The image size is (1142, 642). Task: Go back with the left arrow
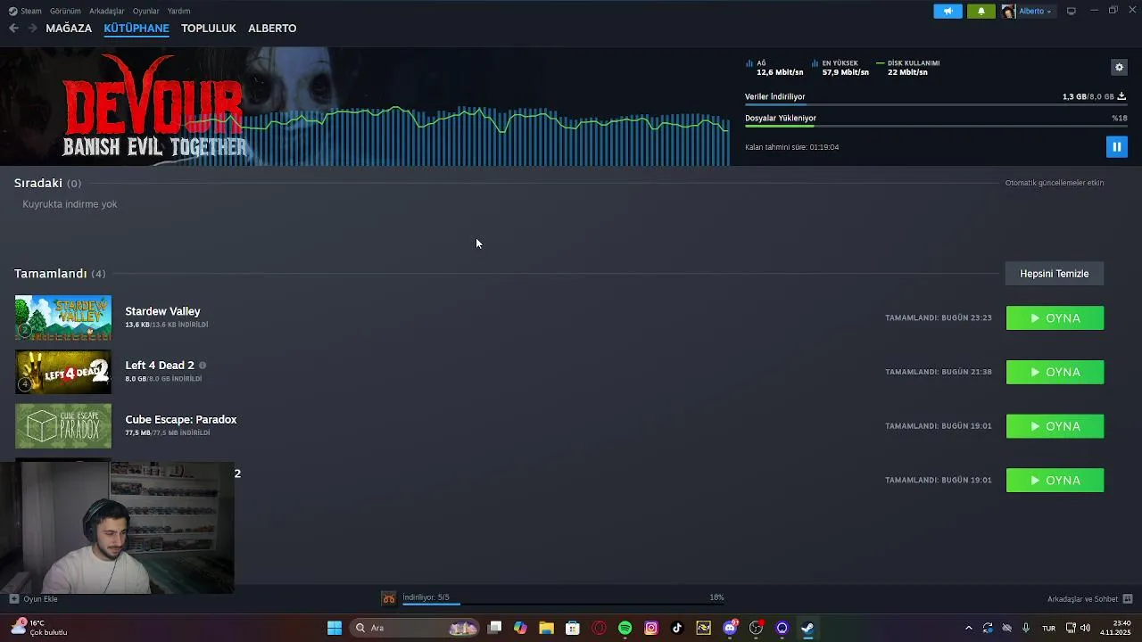(x=13, y=29)
